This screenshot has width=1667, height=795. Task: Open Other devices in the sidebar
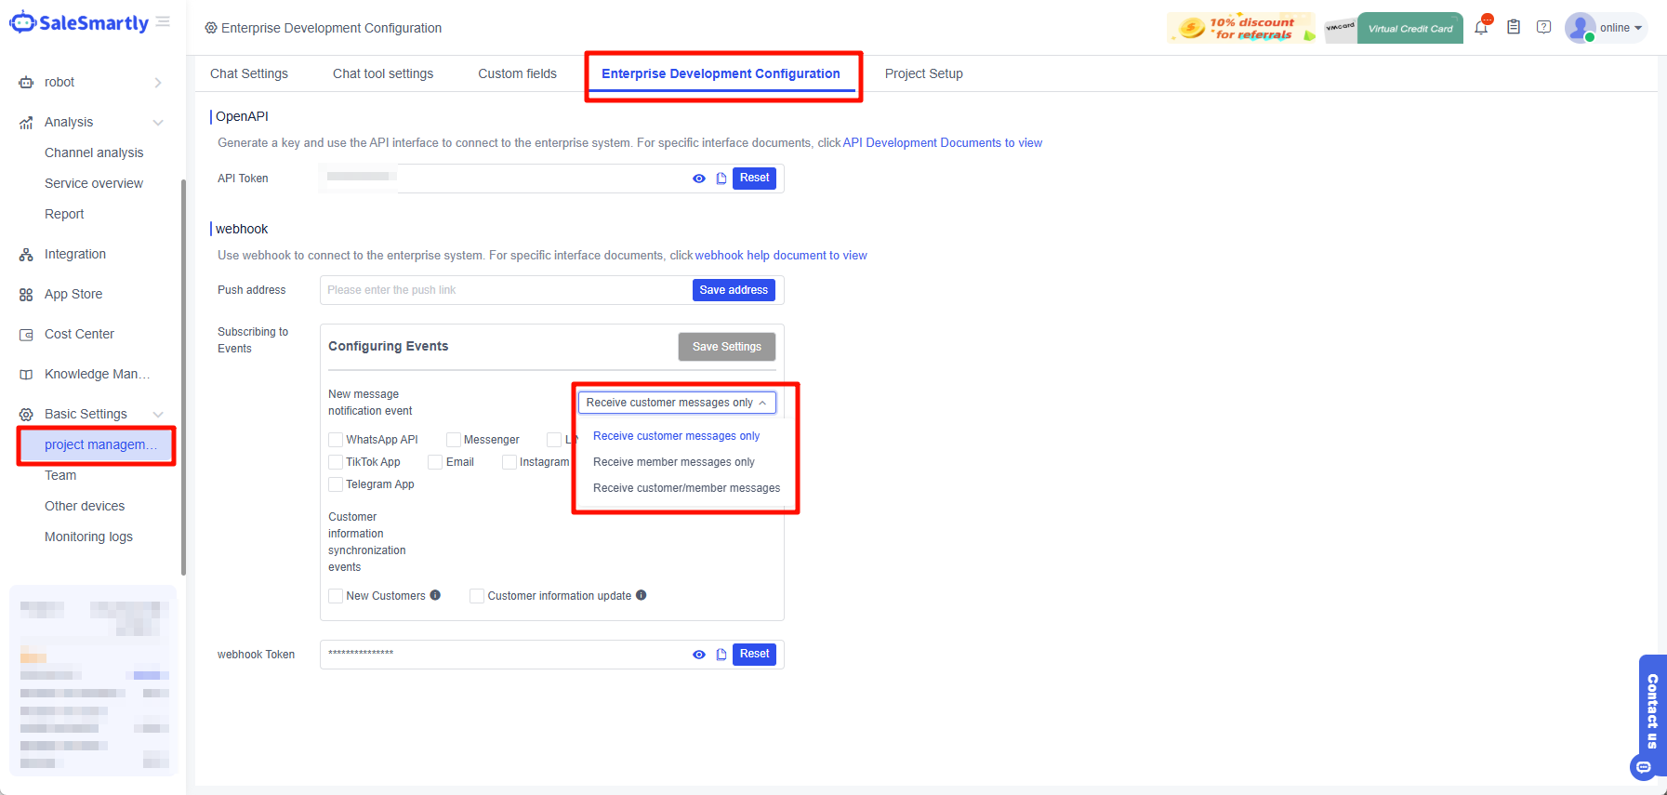85,506
